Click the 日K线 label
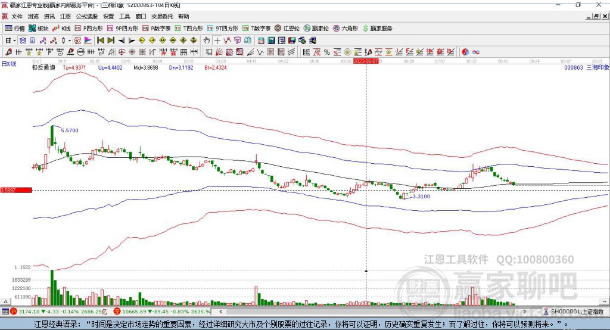Image resolution: width=610 pixels, height=330 pixels. pos(8,63)
